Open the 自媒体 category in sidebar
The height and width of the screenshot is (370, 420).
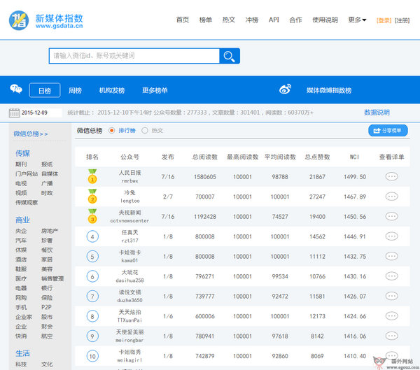pyautogui.click(x=50, y=173)
